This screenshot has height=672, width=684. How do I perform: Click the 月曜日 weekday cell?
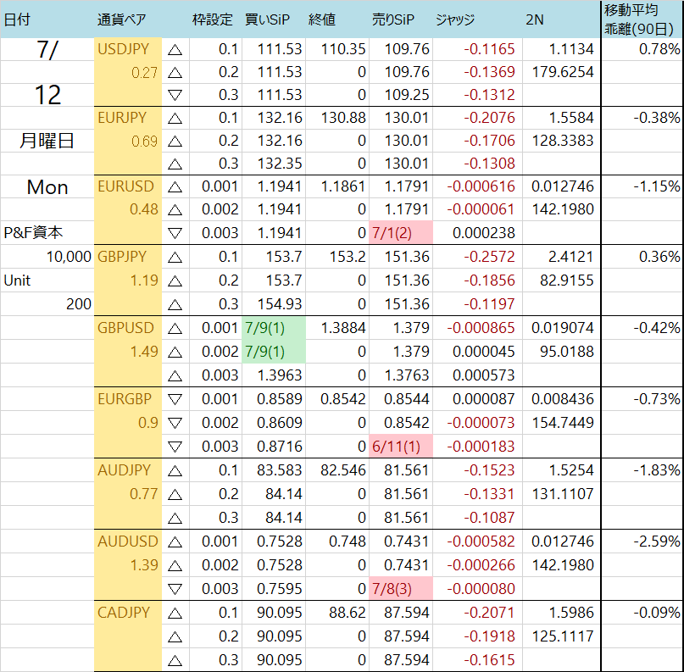[47, 141]
